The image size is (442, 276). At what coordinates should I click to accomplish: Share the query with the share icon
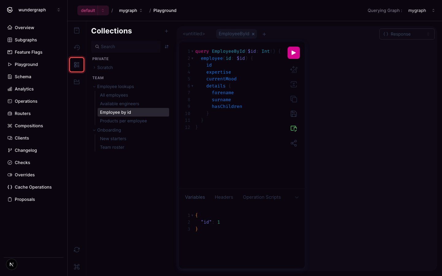[x=293, y=143]
